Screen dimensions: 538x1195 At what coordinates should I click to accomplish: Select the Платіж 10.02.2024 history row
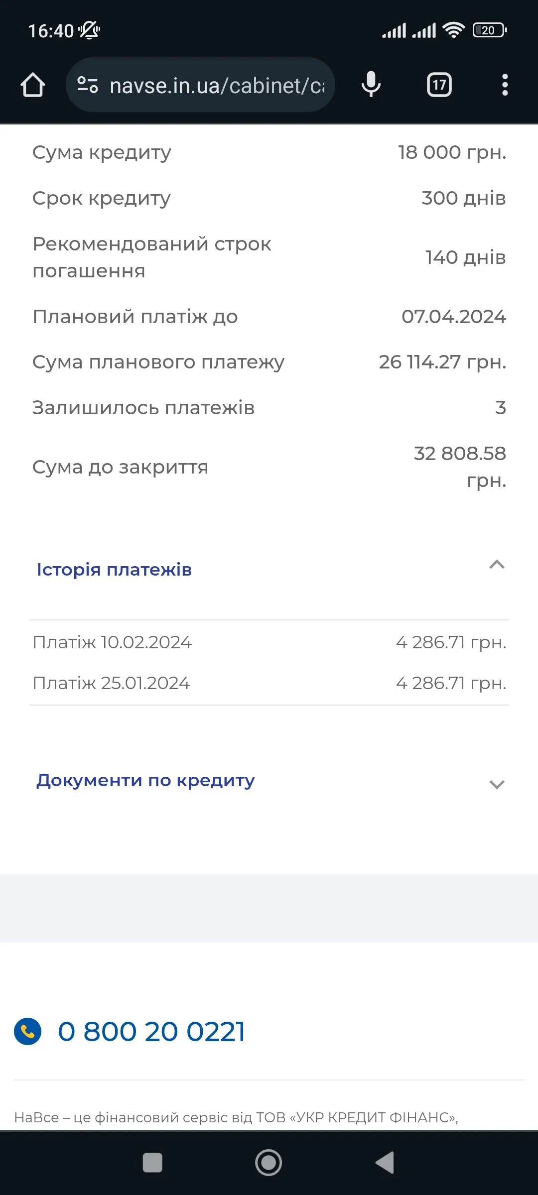tap(269, 642)
